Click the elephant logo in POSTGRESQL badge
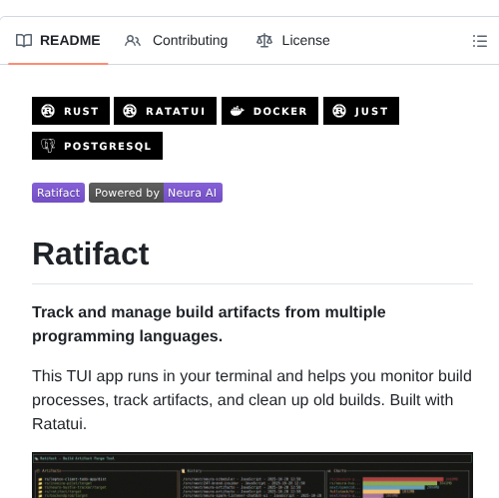 [x=48, y=146]
